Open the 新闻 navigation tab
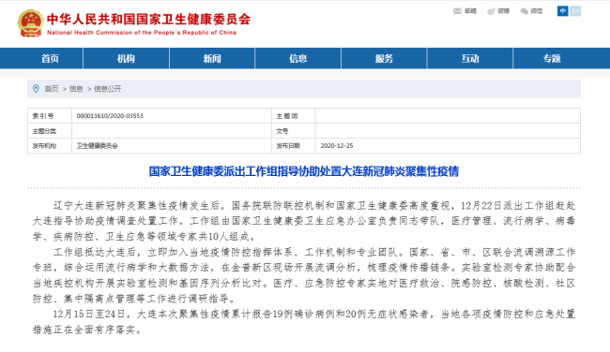Viewport: 610px width, 352px height. click(212, 59)
